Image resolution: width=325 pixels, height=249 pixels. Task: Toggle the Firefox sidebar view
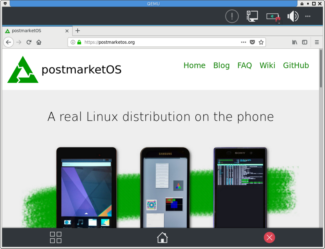pyautogui.click(x=305, y=42)
